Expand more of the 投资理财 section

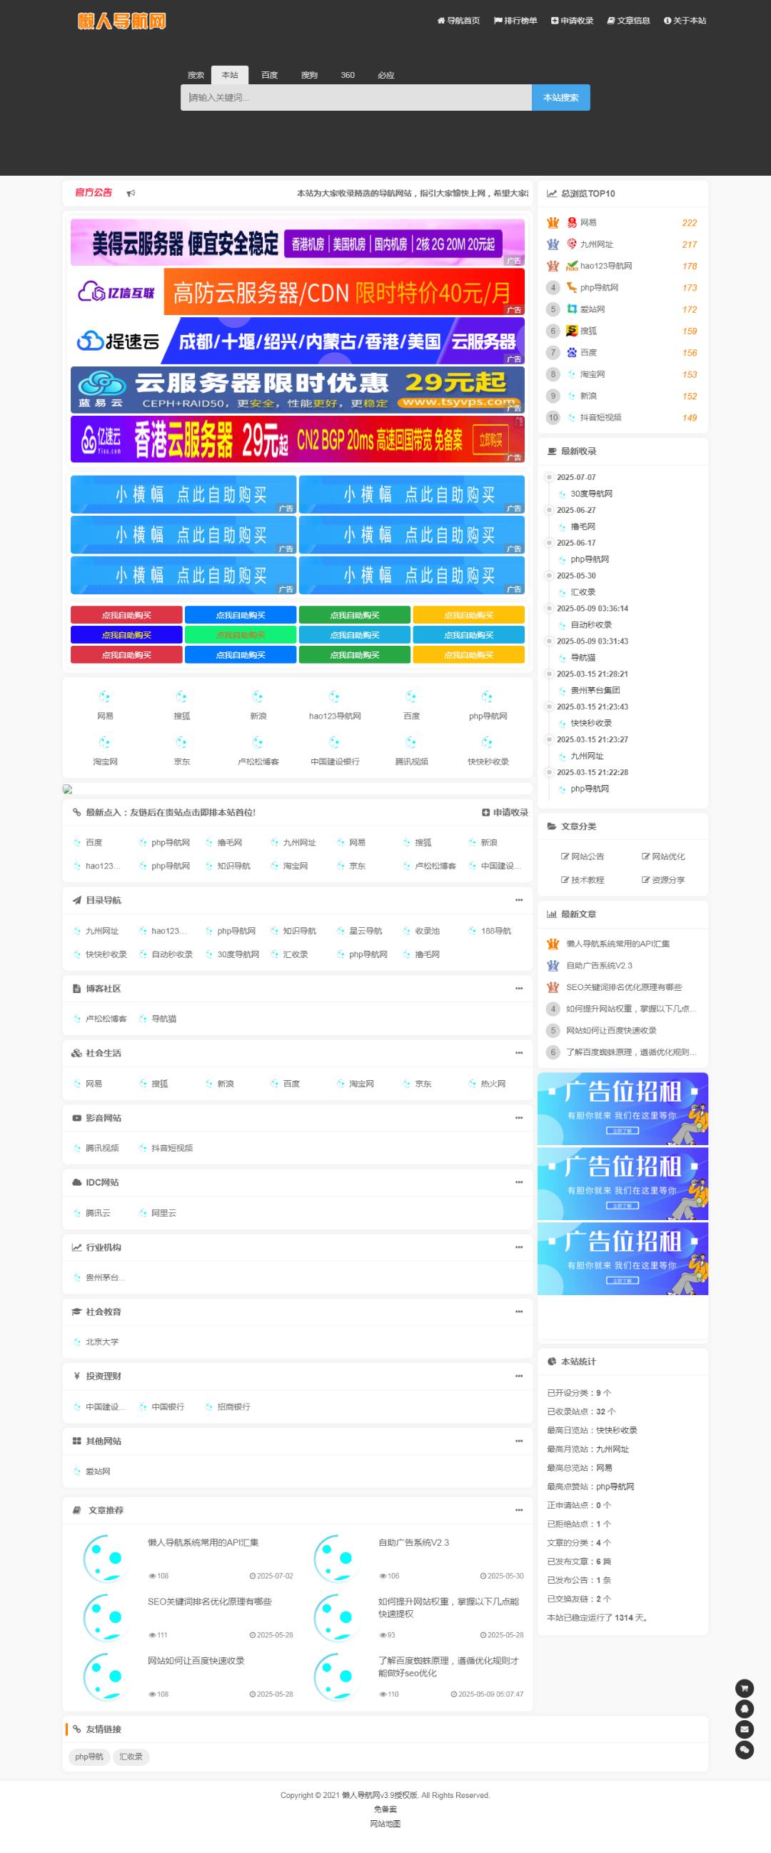coord(519,1376)
